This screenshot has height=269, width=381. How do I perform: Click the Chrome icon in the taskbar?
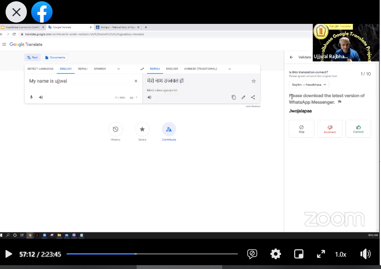pyautogui.click(x=29, y=235)
